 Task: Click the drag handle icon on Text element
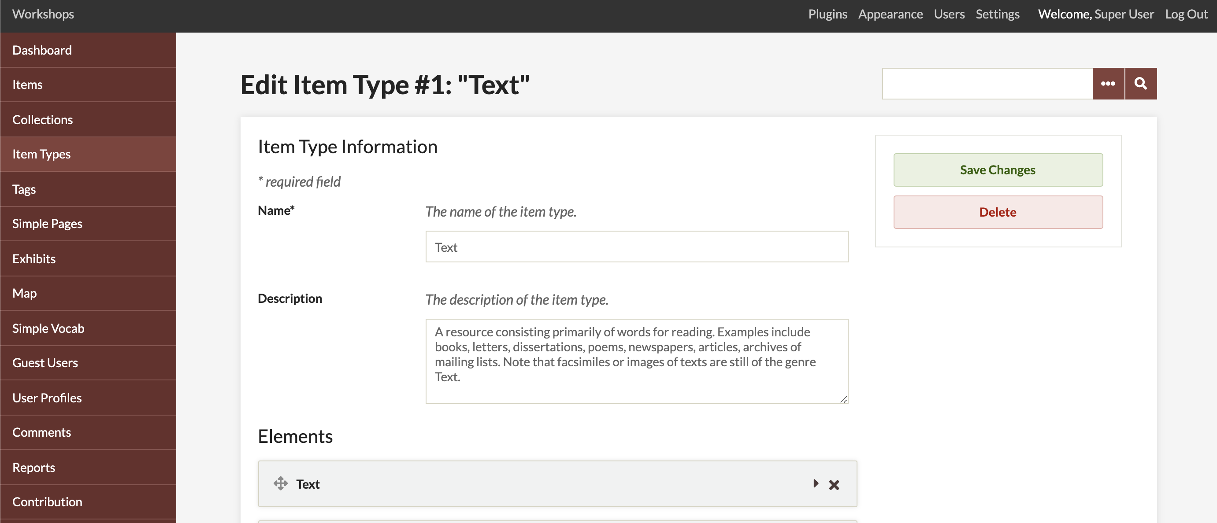pos(281,482)
